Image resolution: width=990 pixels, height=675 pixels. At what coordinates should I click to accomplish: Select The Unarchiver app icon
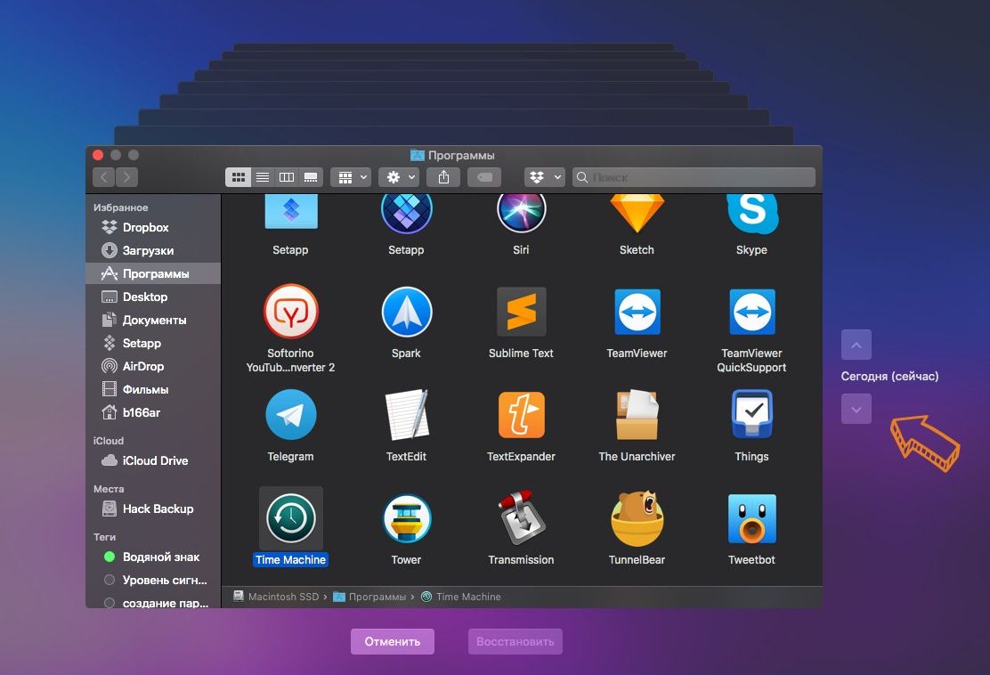pos(637,415)
